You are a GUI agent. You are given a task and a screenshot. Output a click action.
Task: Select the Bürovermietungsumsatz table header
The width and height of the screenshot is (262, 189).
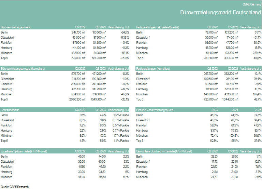16,27
